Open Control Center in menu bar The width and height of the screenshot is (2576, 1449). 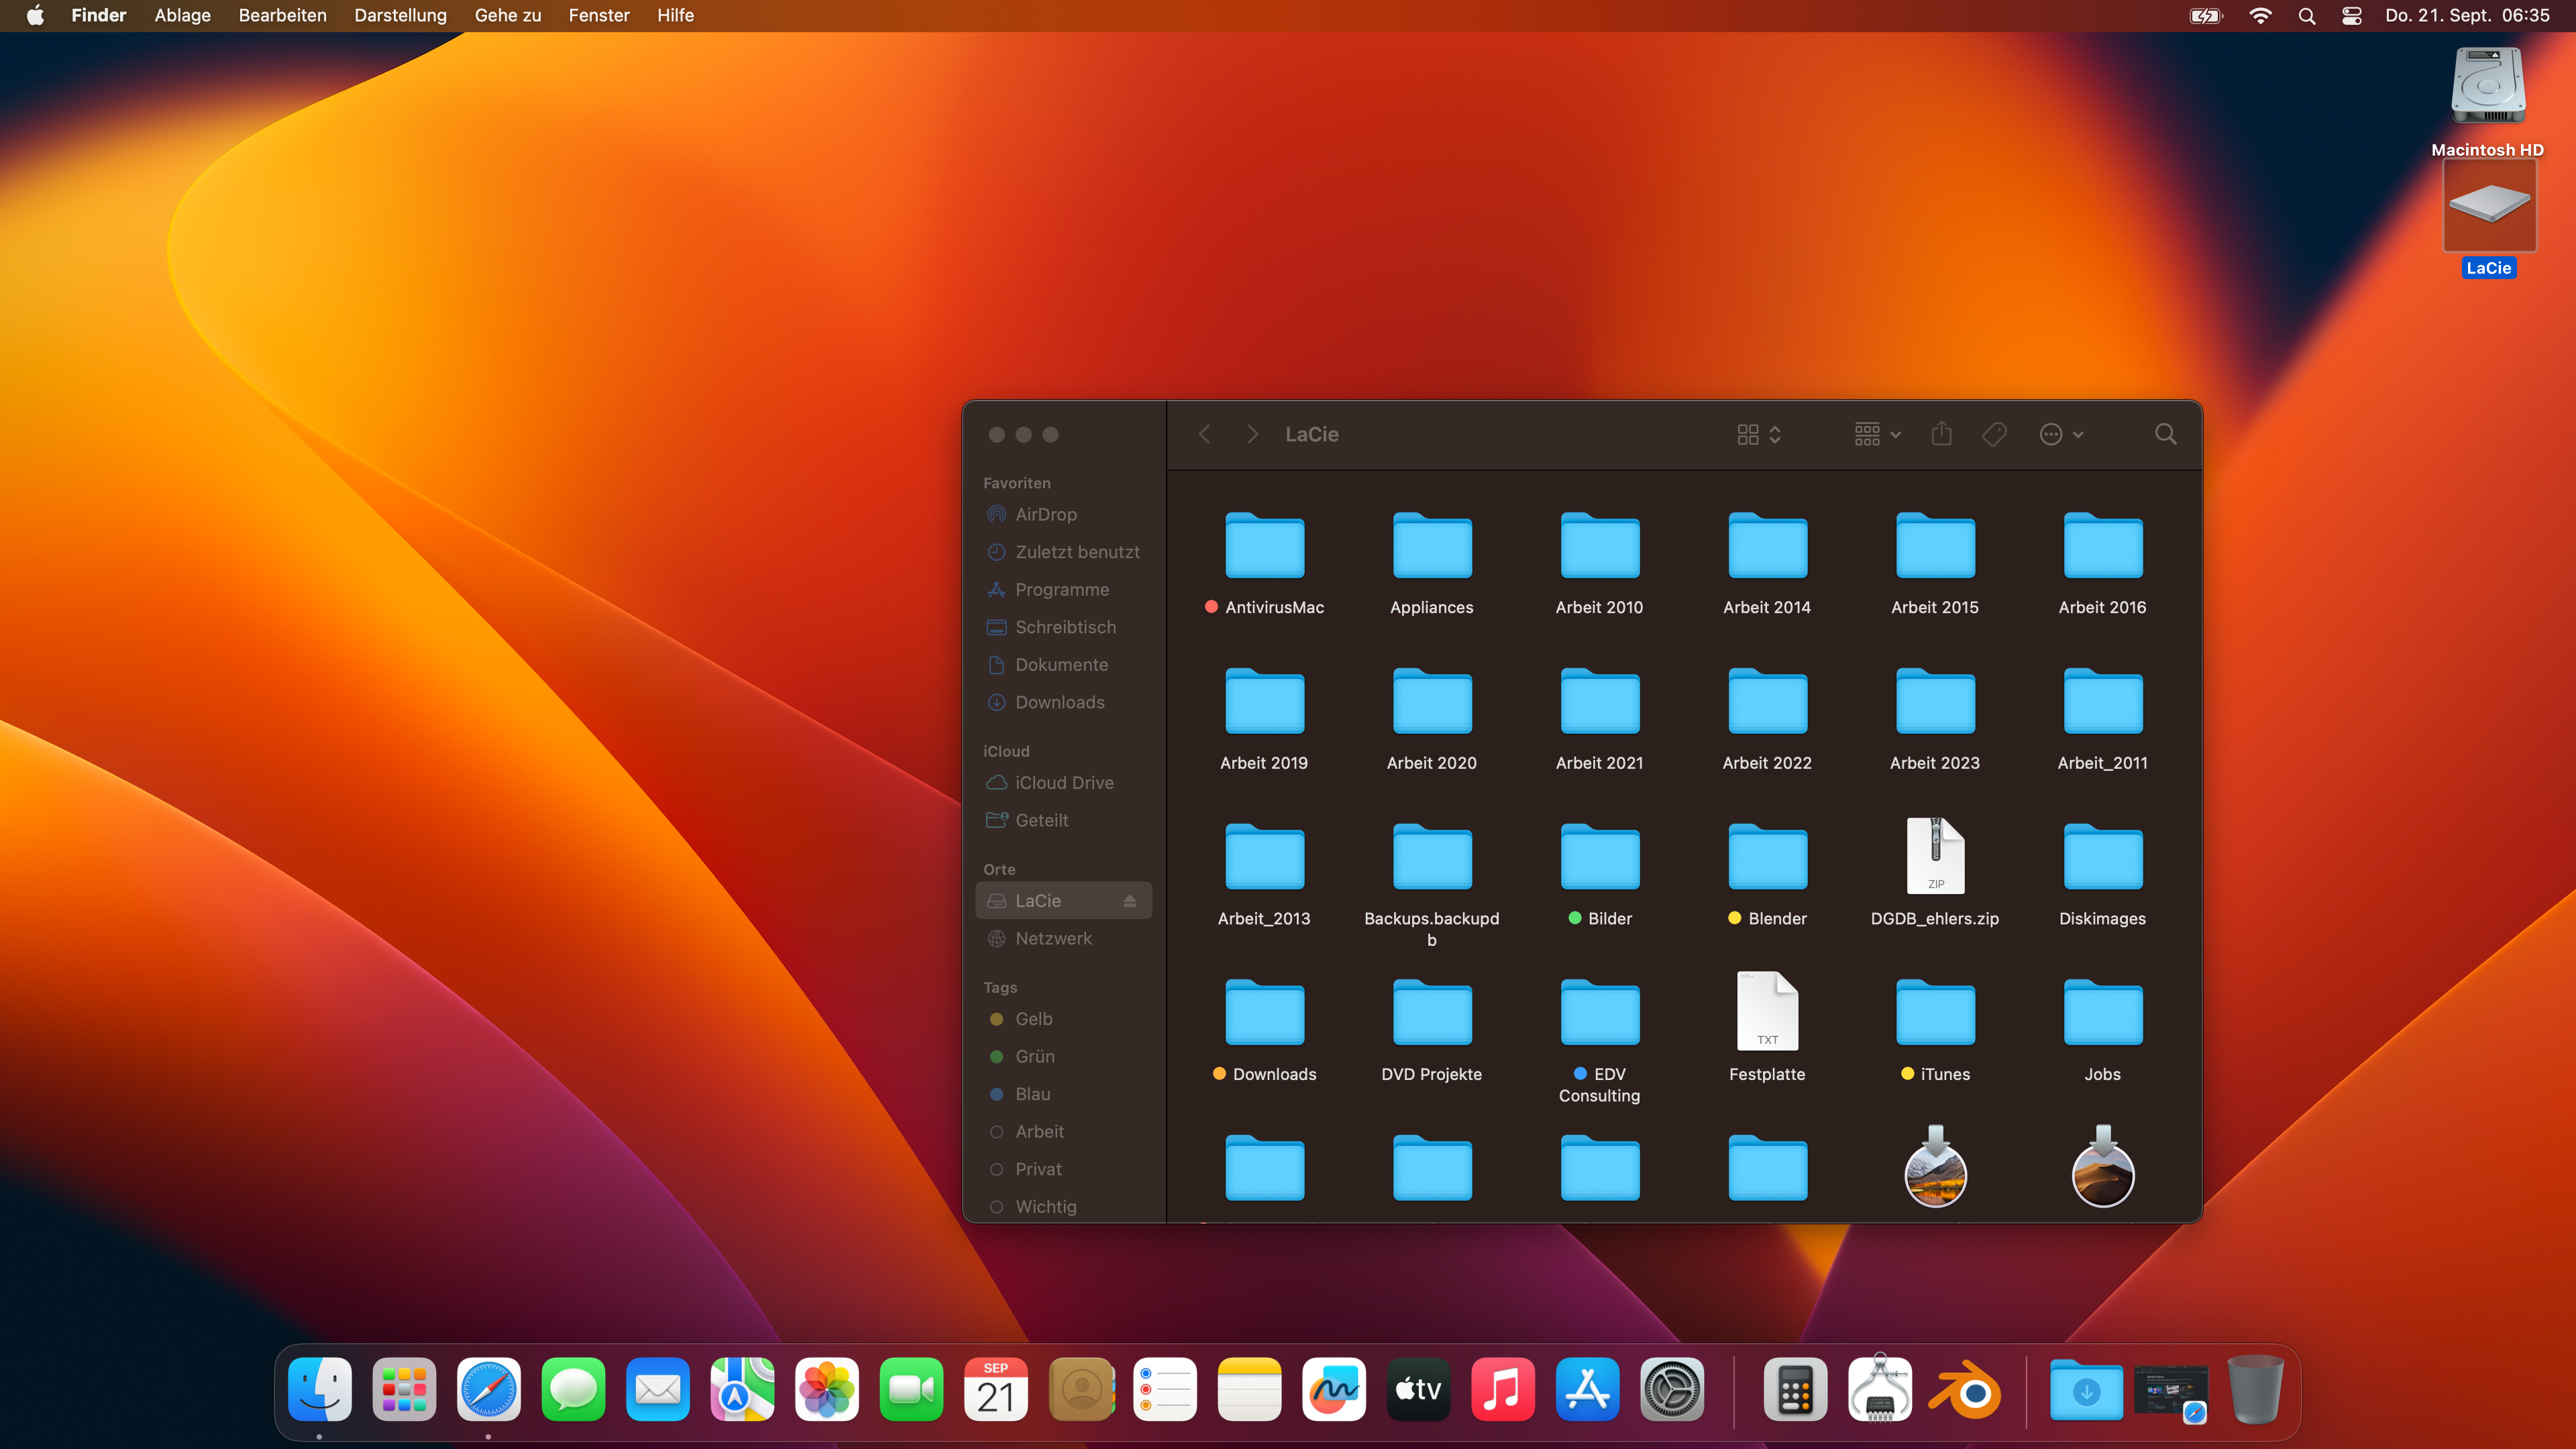(x=2352, y=16)
